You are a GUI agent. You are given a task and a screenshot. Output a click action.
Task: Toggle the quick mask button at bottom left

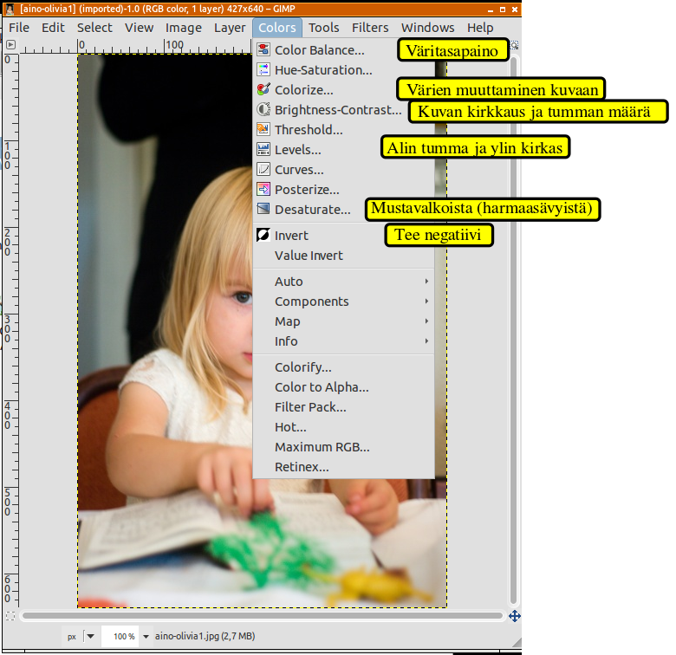(x=10, y=616)
